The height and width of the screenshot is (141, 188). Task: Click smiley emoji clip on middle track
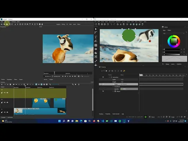point(41,103)
